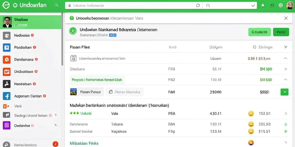
Task: Click the Nantakdedons profile icon at bottom
Action: tap(7, 144)
